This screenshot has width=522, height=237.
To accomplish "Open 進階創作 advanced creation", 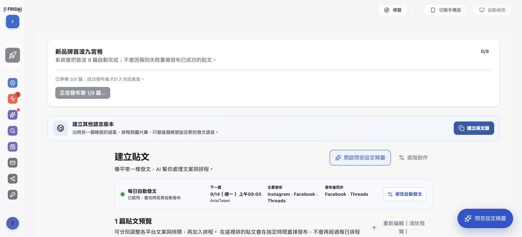I will 413,158.
